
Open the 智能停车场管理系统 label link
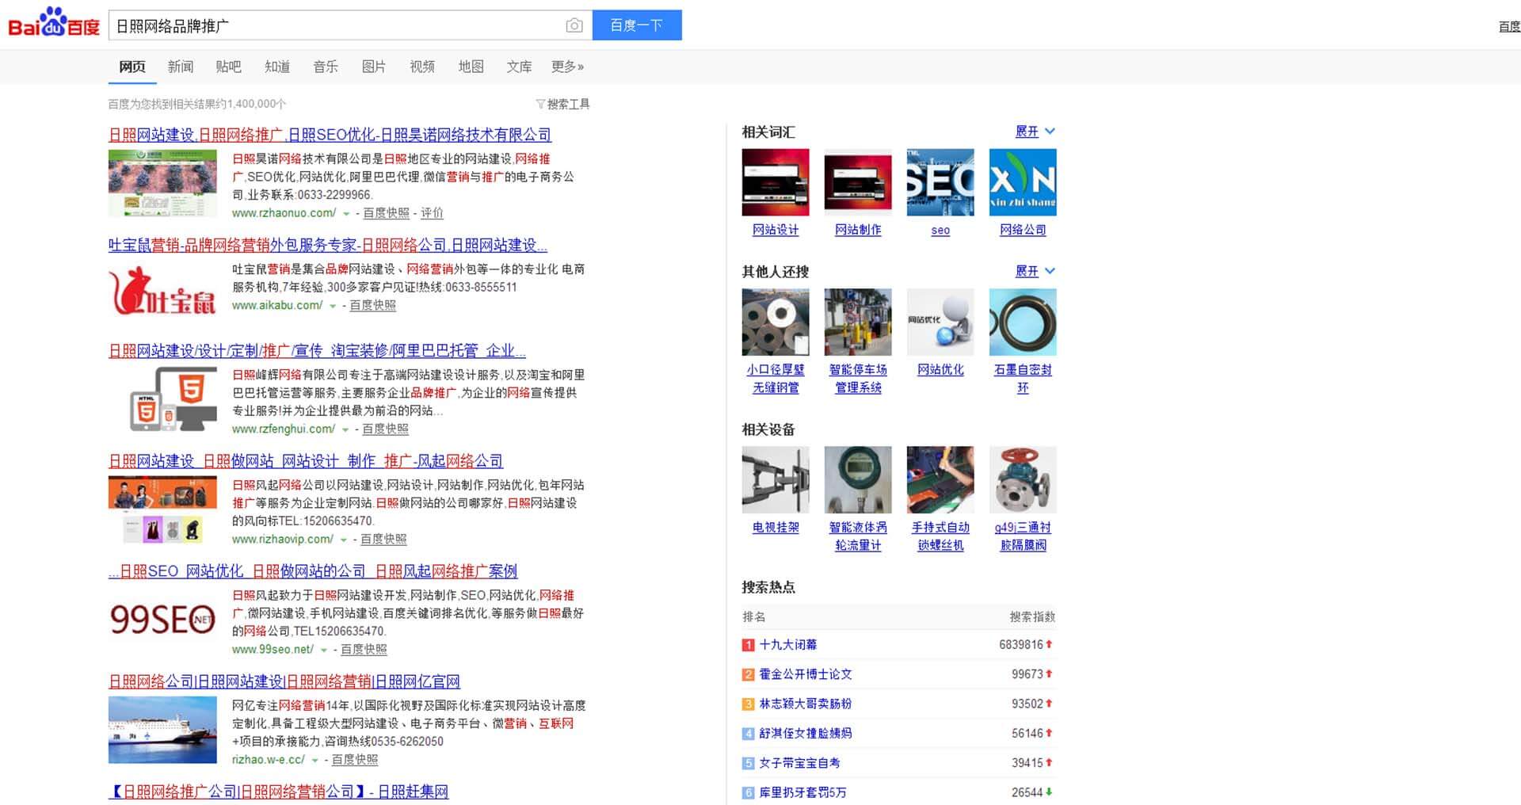[x=858, y=379]
